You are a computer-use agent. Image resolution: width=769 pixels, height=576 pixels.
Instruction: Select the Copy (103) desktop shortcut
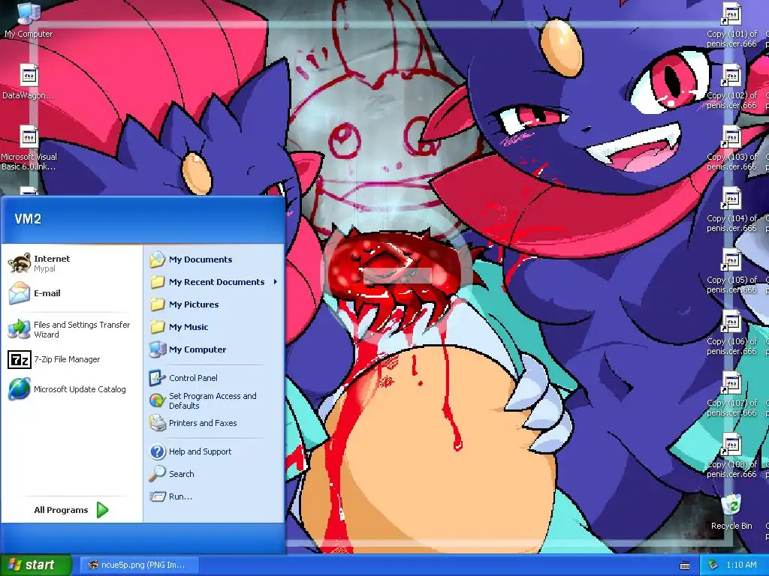(731, 148)
